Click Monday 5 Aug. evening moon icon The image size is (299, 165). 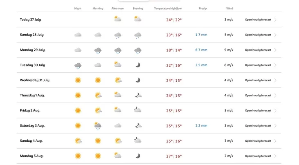(138, 156)
